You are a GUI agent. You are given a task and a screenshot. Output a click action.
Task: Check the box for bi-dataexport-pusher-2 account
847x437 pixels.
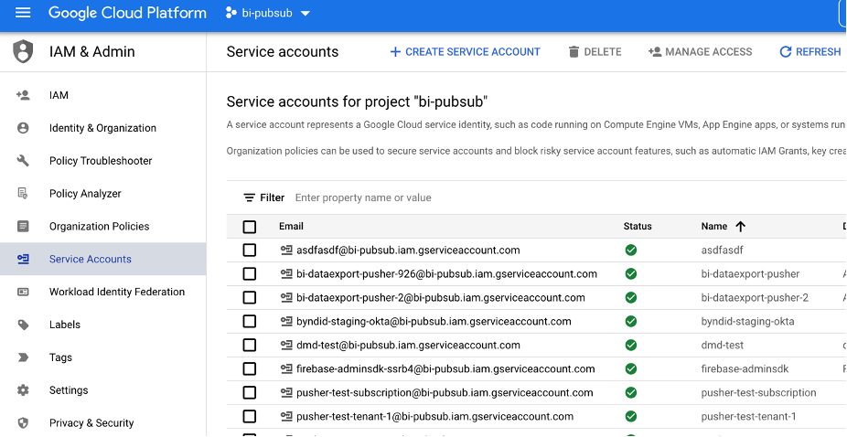coord(250,298)
